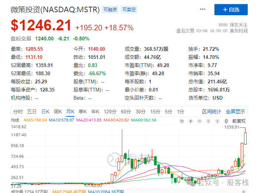
Task: Switch to 1分 chart tab
Action: [x=180, y=112]
